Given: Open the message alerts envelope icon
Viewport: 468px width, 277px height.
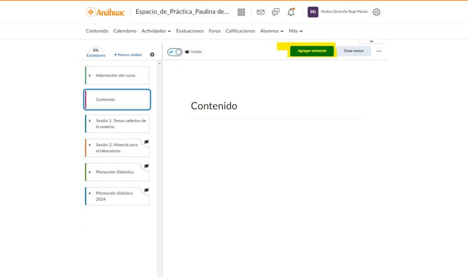Looking at the screenshot, I should pos(261,12).
